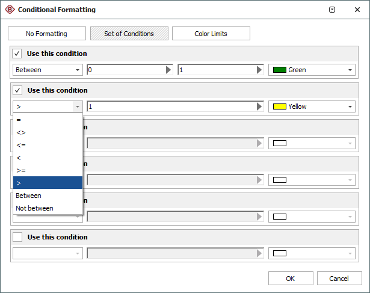Viewport: 370px width, 293px height.
Task: Click arrow icon beside second condition's value field
Action: coord(260,106)
